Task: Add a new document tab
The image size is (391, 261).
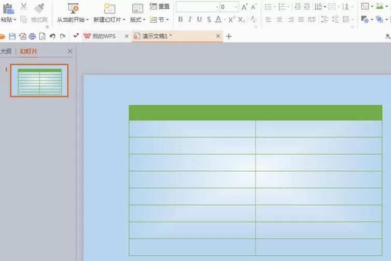Action: click(x=229, y=36)
